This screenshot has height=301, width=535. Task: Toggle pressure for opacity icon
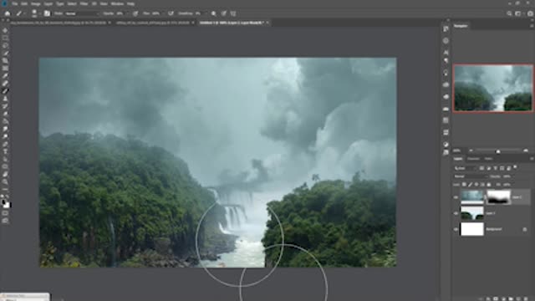[x=135, y=13]
